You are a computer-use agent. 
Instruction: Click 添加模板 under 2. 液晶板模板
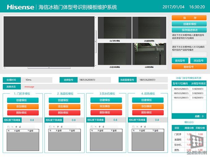pos(65,107)
